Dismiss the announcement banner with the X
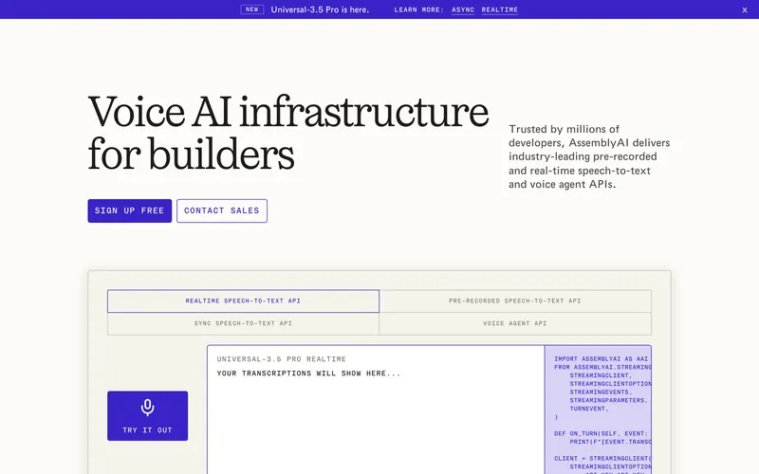Screen dimensions: 759x474 pos(745,9)
